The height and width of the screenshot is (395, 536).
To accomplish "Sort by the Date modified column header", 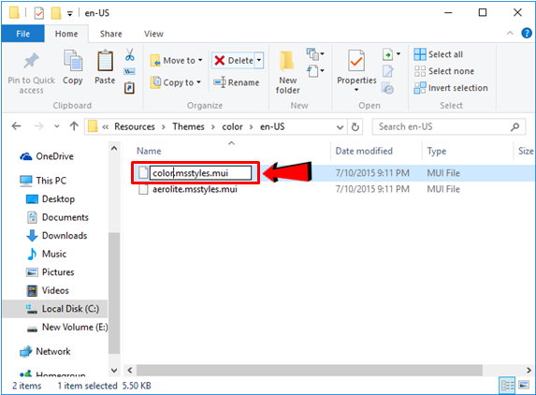I will (x=364, y=151).
